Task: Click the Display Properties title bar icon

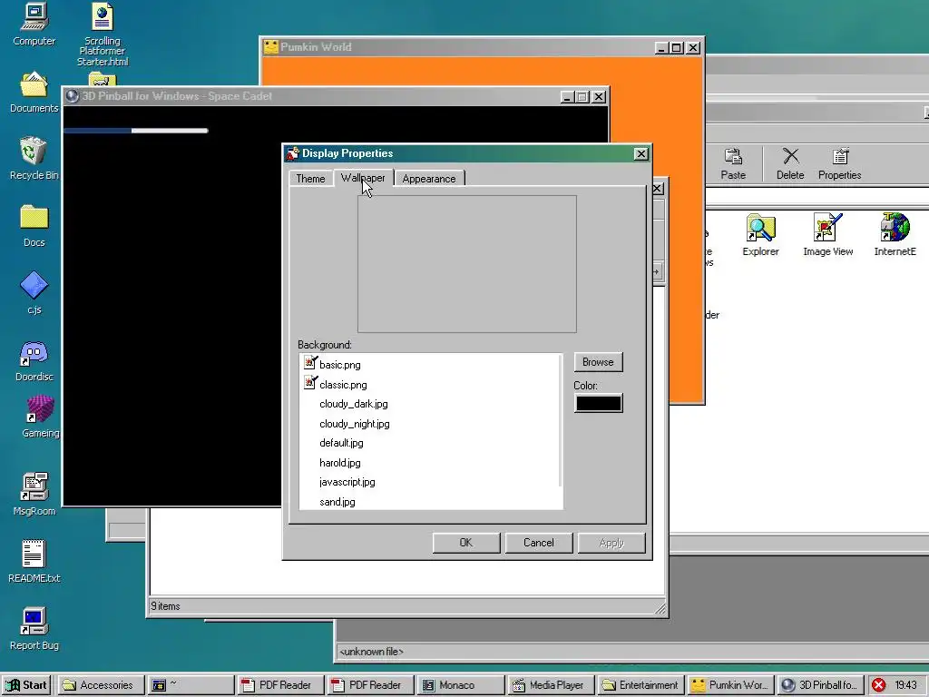Action: [x=293, y=153]
